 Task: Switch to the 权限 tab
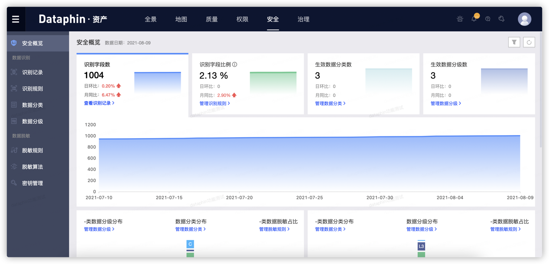[242, 19]
